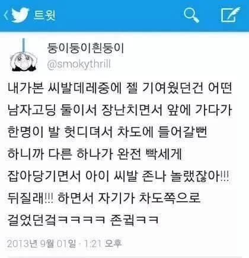Select last tweet line 걸었던걸ㅋㅋㅋㅋ
Image resolution: width=249 pixels, height=258 pixels.
click(83, 220)
